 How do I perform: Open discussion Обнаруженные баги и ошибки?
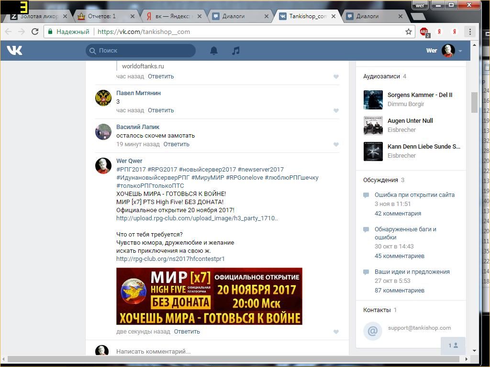406,233
